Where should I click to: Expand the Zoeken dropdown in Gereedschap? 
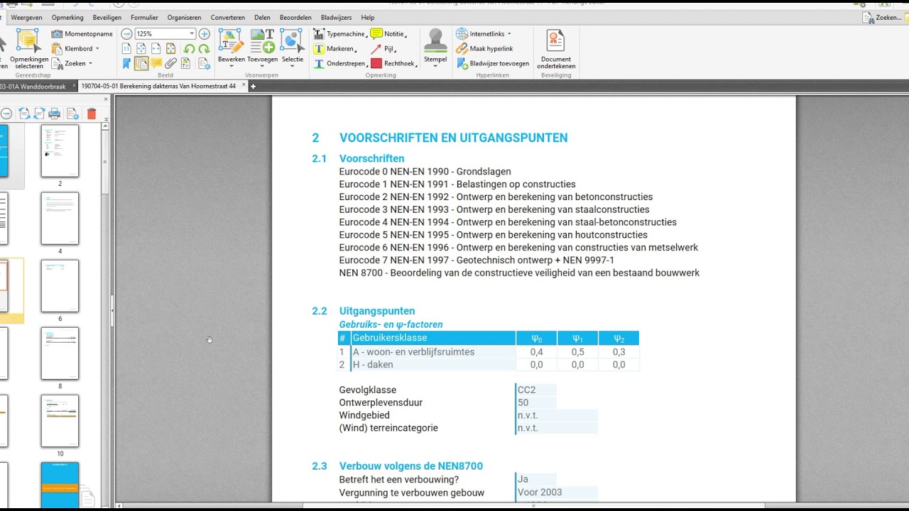point(90,64)
